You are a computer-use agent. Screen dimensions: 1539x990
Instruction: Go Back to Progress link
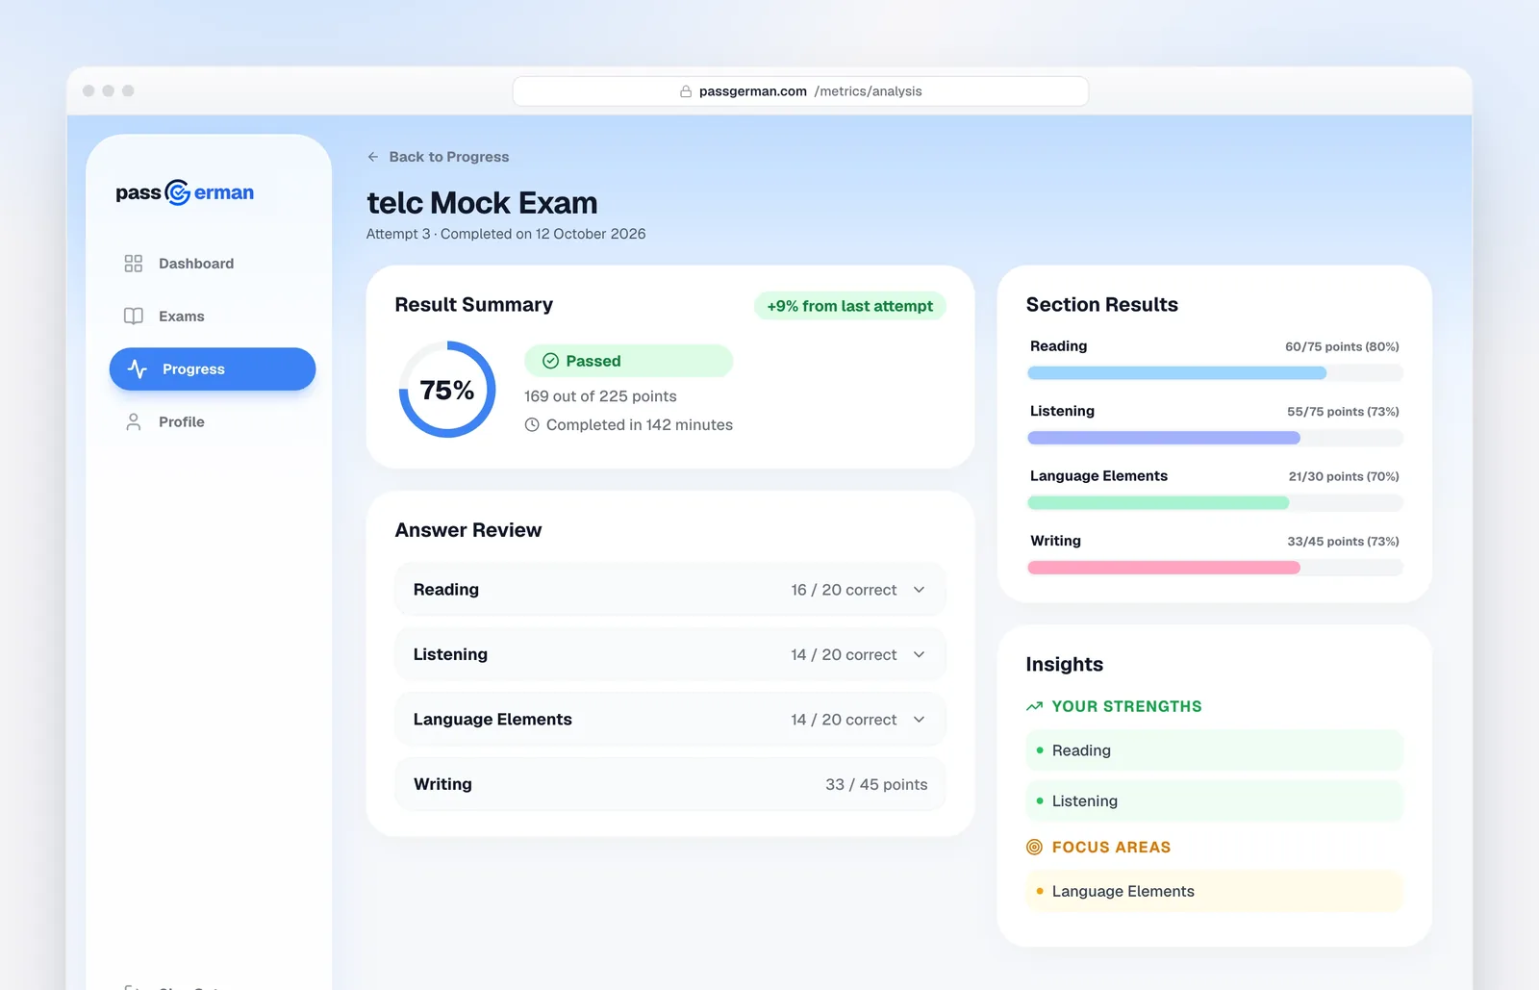[439, 157]
